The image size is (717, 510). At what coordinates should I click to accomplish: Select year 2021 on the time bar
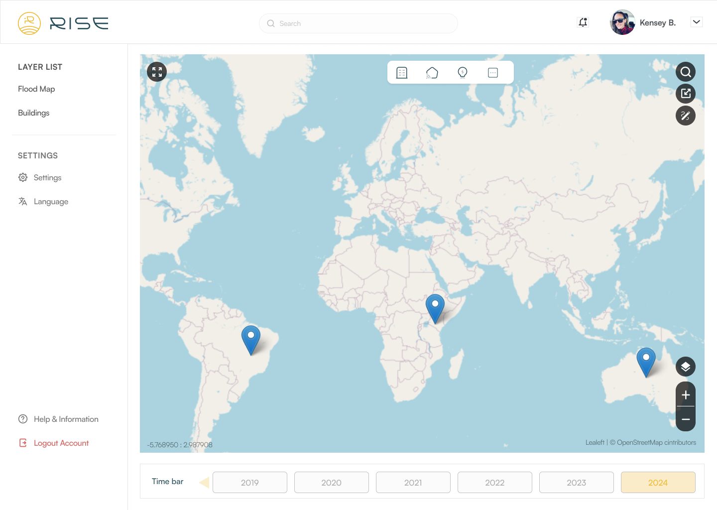pos(413,483)
